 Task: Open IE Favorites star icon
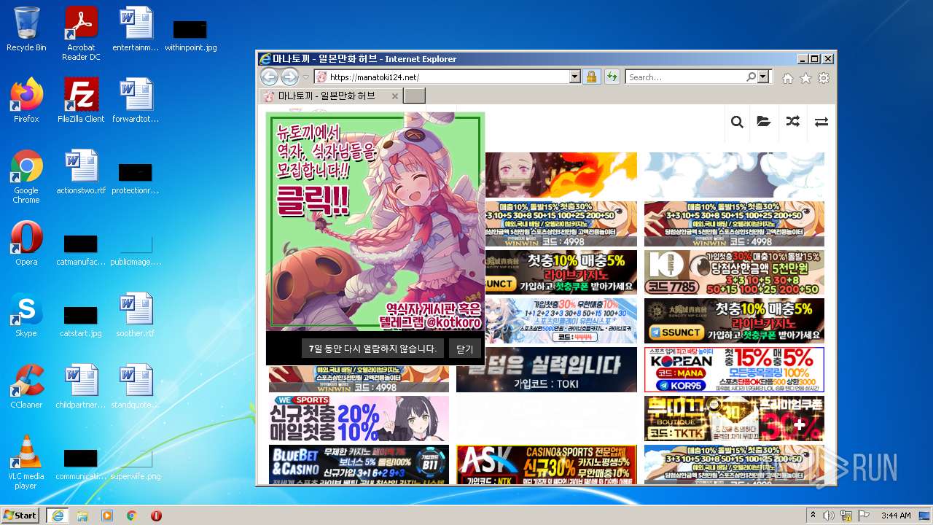[805, 78]
